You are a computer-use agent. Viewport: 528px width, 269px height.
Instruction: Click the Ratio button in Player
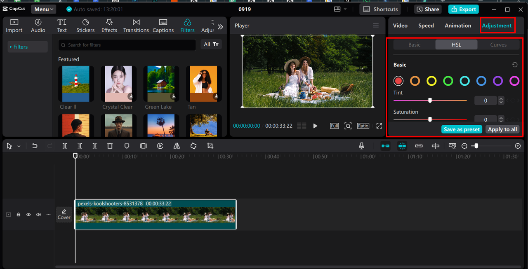click(x=363, y=126)
